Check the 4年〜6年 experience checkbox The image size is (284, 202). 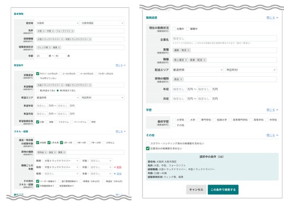[x=76, y=143]
